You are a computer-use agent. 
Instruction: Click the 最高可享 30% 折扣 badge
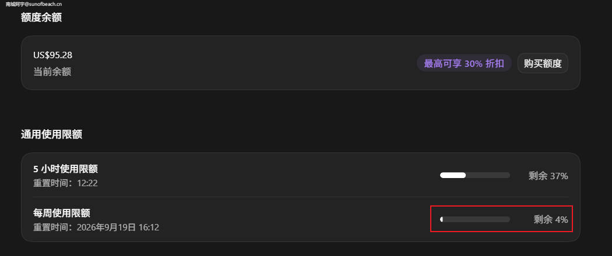[464, 63]
